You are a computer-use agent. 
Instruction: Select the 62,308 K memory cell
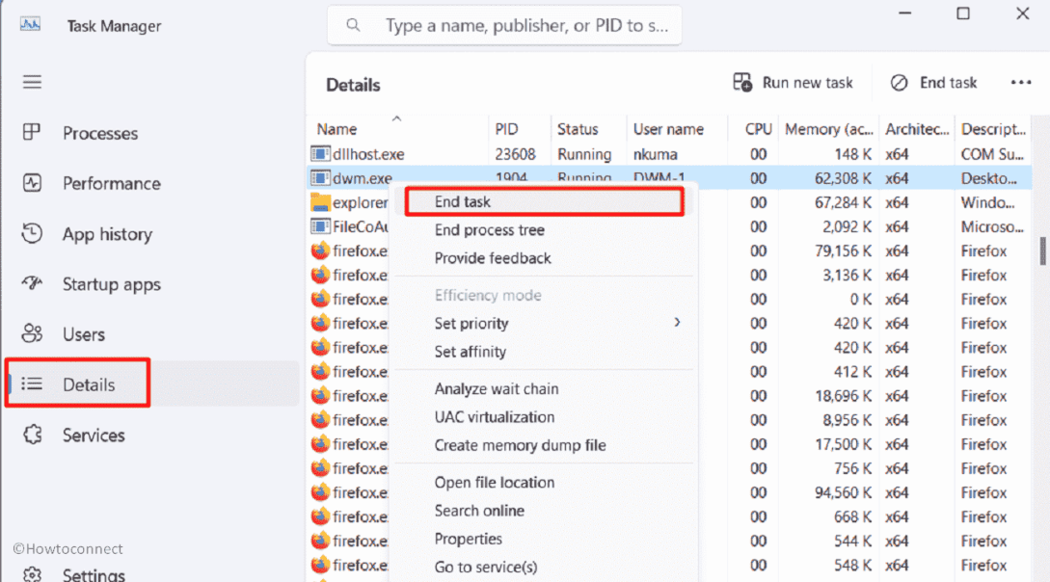tap(843, 178)
